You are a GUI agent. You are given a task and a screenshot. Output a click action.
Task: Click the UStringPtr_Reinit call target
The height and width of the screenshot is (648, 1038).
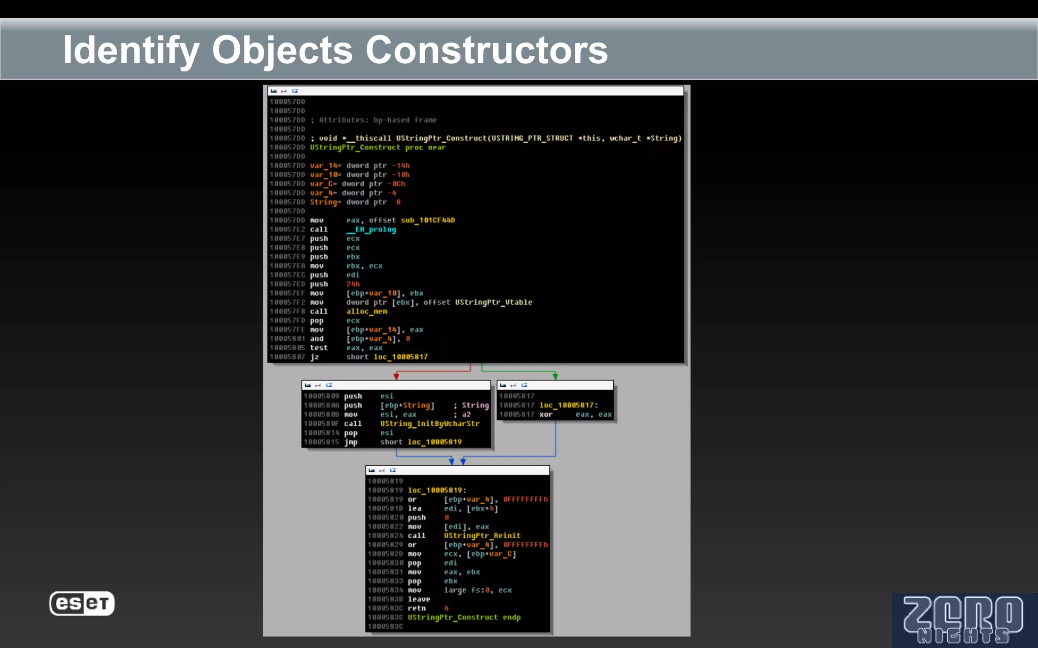483,536
